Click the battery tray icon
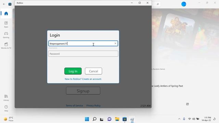Image resolution: width=219 pixels, height=123 pixels. coord(198,119)
